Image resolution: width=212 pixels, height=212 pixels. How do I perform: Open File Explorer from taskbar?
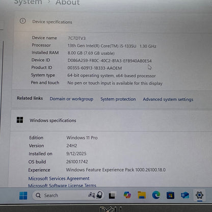pos(142,195)
